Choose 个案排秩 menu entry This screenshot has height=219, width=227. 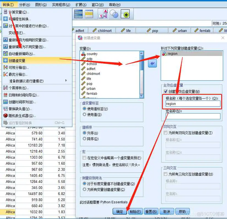click(37, 88)
